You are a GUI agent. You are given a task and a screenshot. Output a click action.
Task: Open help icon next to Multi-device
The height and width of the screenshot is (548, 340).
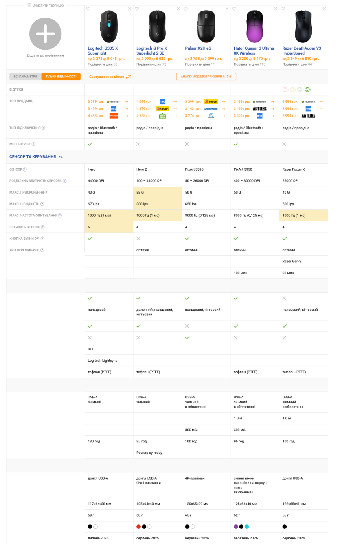click(33, 144)
